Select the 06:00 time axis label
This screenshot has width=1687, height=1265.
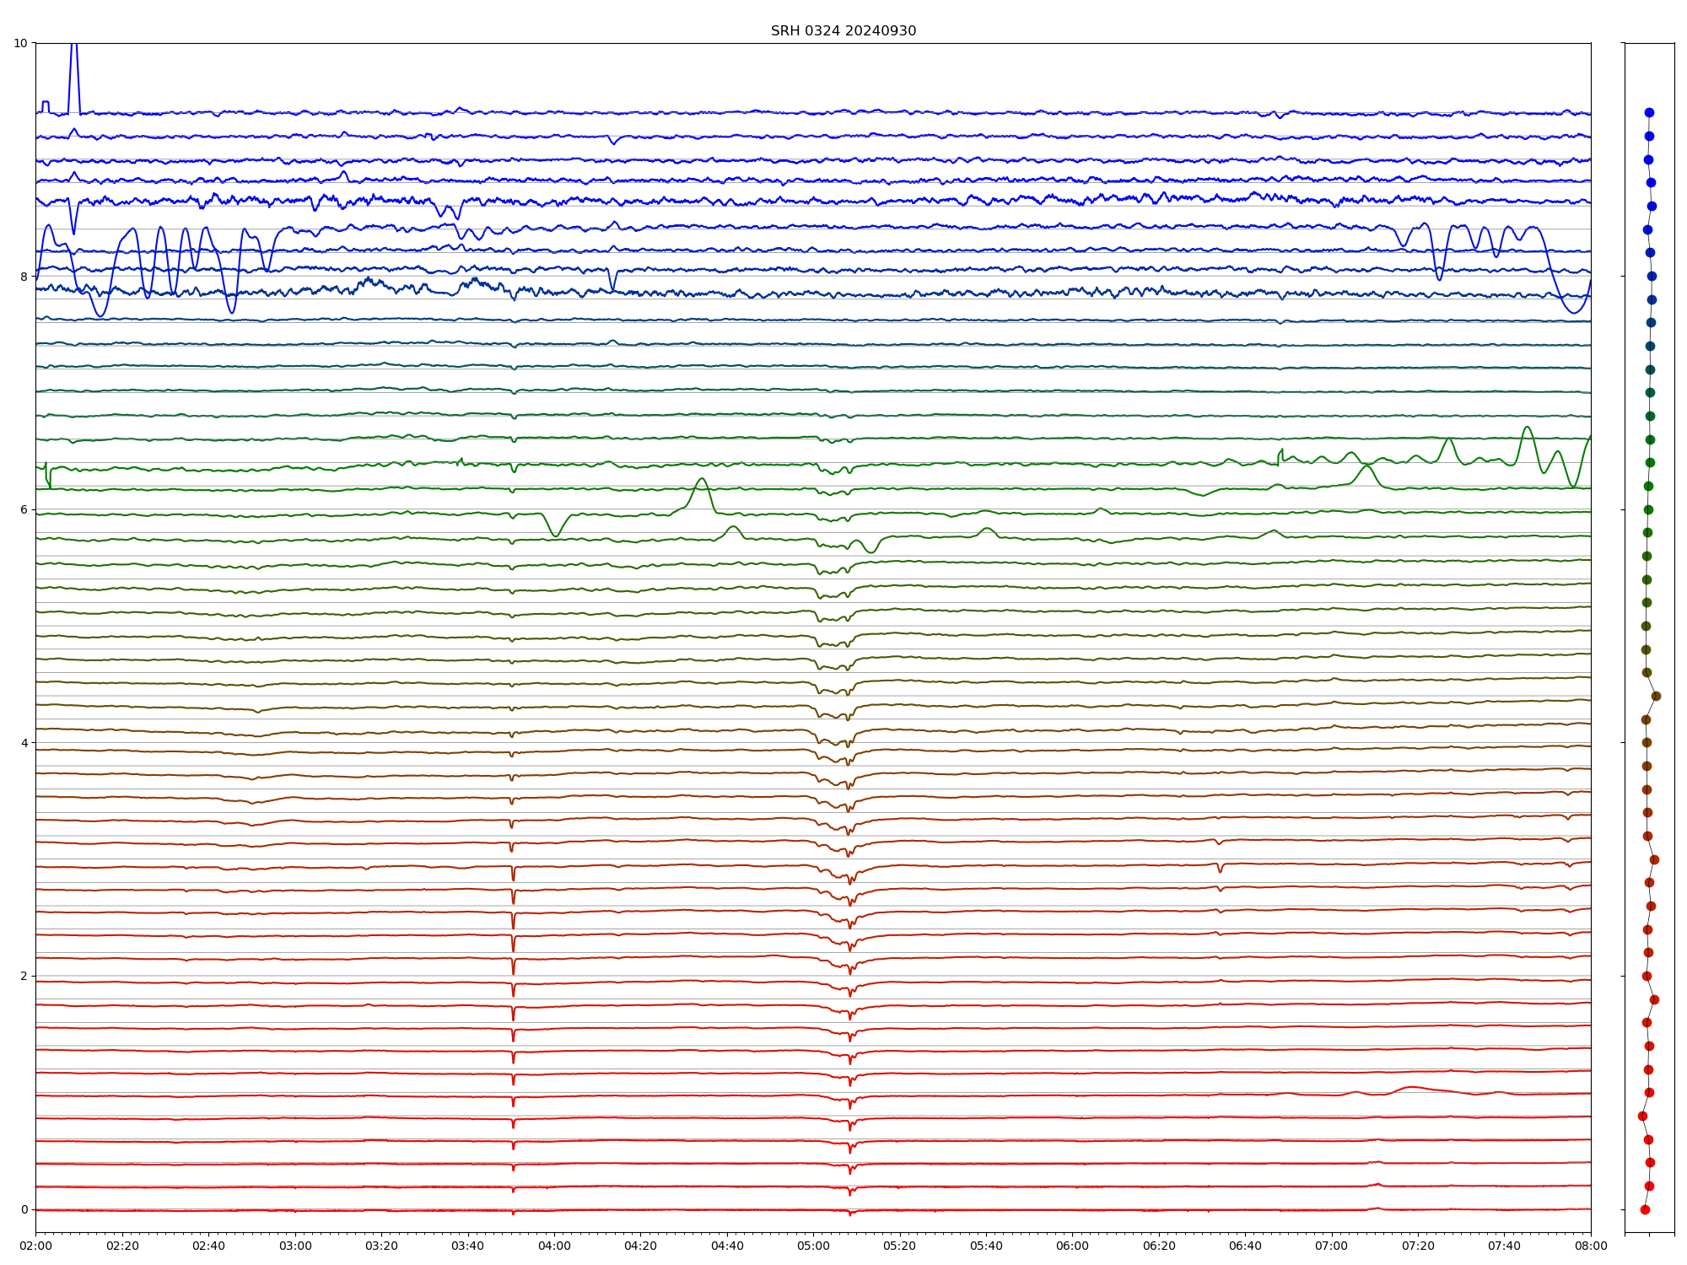coord(1072,1246)
